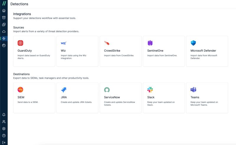The width and height of the screenshot is (236, 145).
Task: Open the Teams destination title
Action: [195, 97]
